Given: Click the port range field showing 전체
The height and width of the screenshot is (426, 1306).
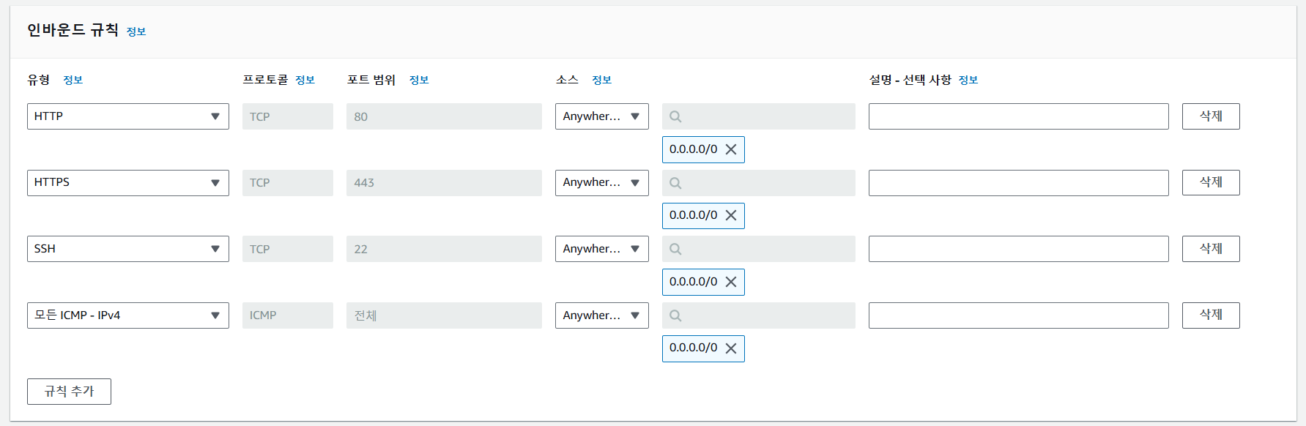Looking at the screenshot, I should click(x=444, y=315).
